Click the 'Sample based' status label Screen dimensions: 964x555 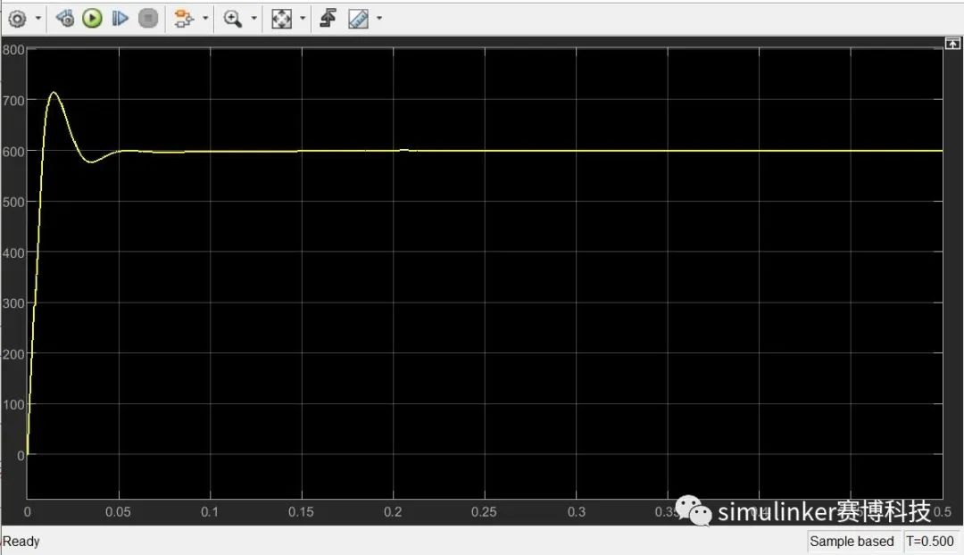pos(852,542)
